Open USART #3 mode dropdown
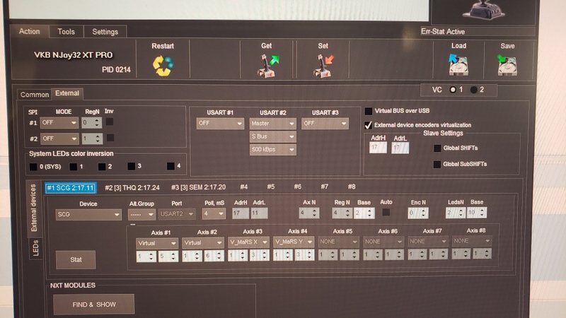This screenshot has height=318, width=566. (325, 123)
